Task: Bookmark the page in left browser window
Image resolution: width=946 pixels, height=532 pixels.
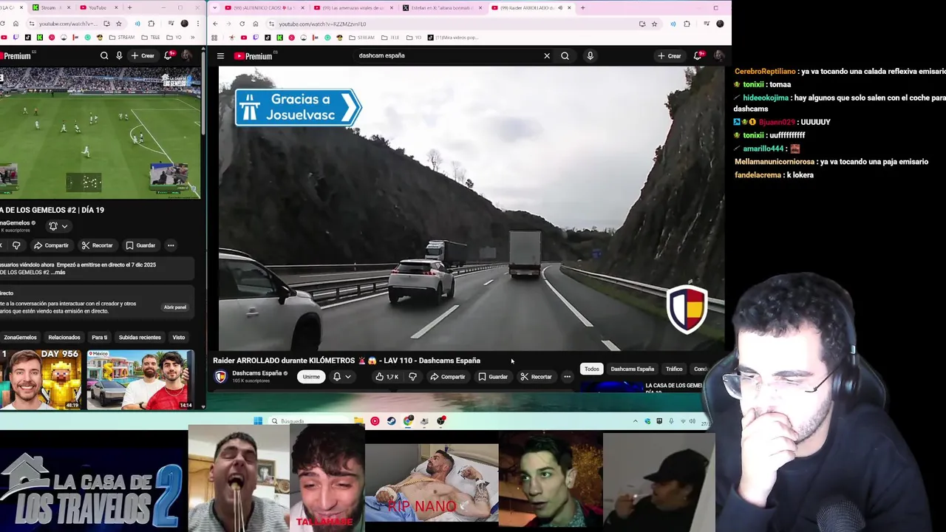Action: pyautogui.click(x=118, y=24)
